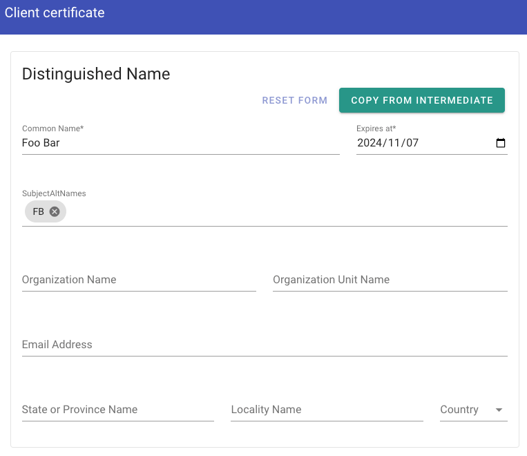Click empty SubjectAltNames area to add name
Viewport: 527px width, 456px height.
coord(286,212)
